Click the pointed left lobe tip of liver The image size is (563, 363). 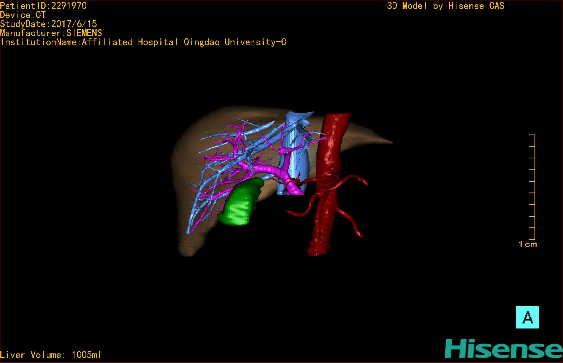coord(389,142)
